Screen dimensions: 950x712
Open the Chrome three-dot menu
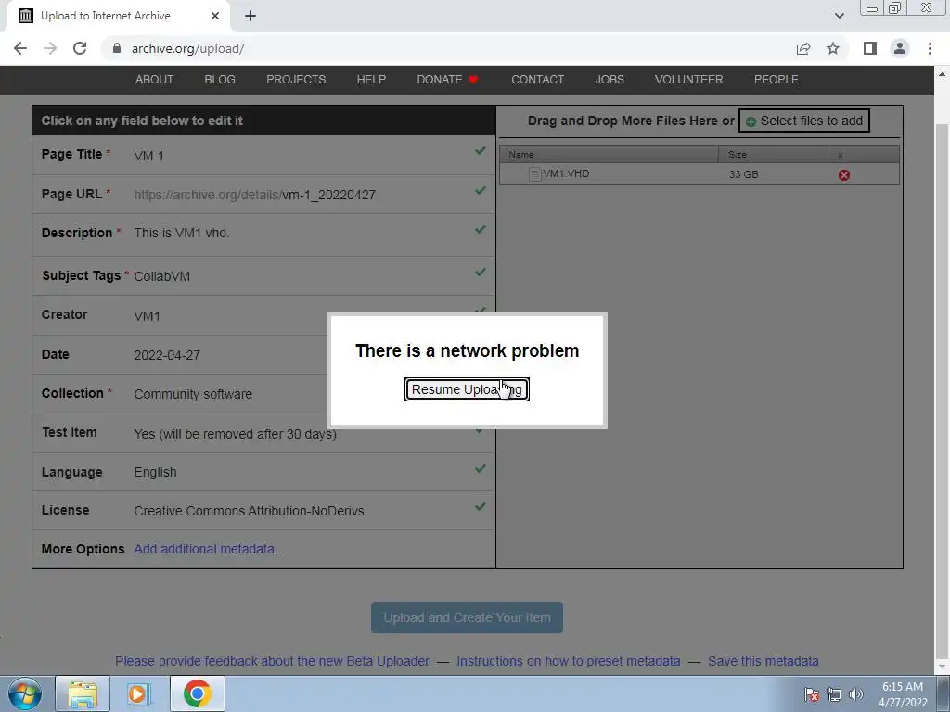[x=930, y=48]
